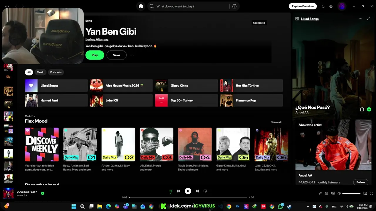Show hidden system tray icons
376x211 pixels.
coord(308,206)
